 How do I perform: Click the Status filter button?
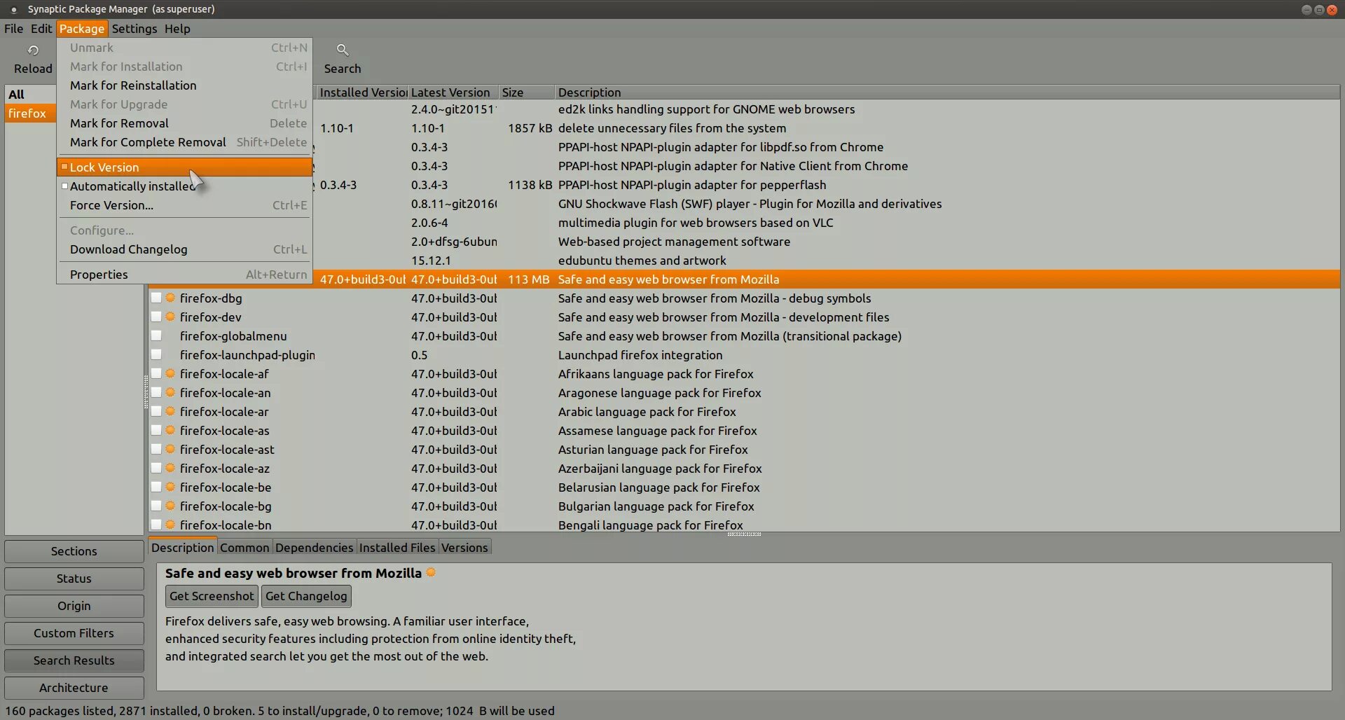(x=74, y=579)
